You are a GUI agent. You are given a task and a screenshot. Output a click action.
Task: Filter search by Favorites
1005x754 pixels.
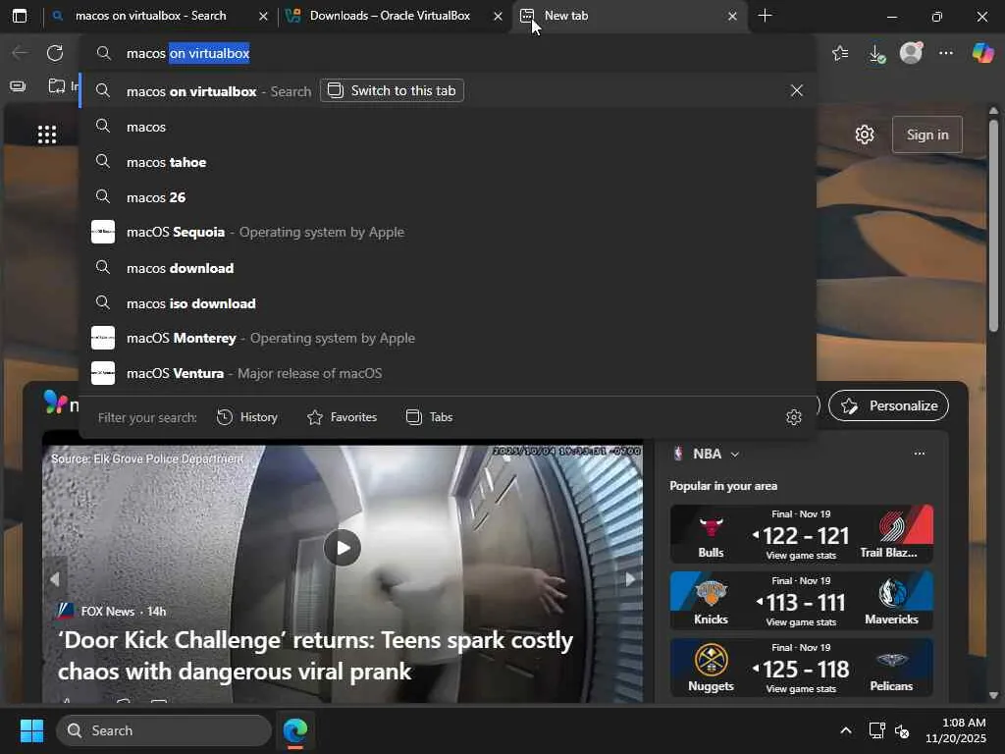pyautogui.click(x=343, y=417)
